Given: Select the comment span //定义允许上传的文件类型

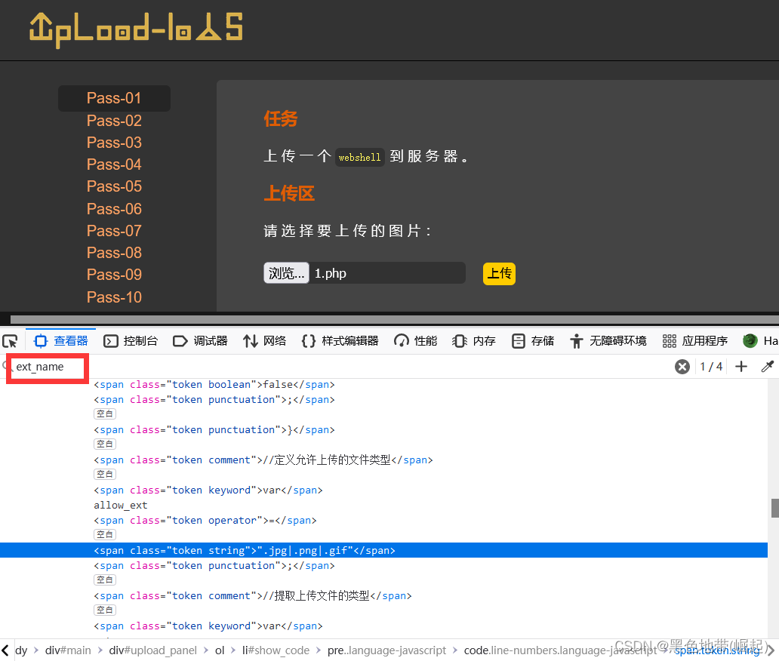Looking at the screenshot, I should click(263, 460).
